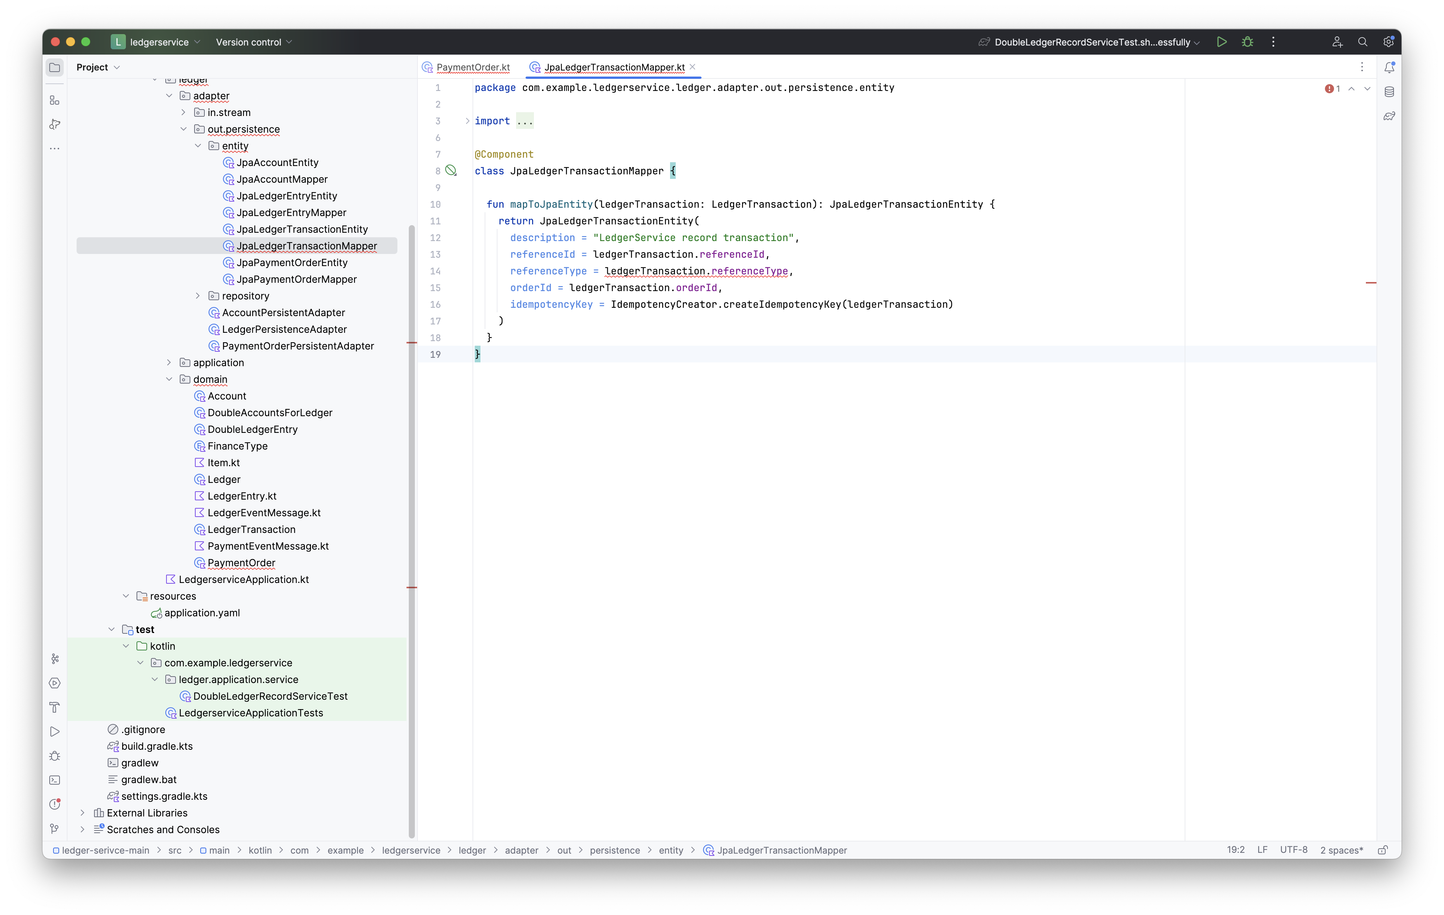Click the Run button in the toolbar
The image size is (1444, 915).
(1221, 42)
